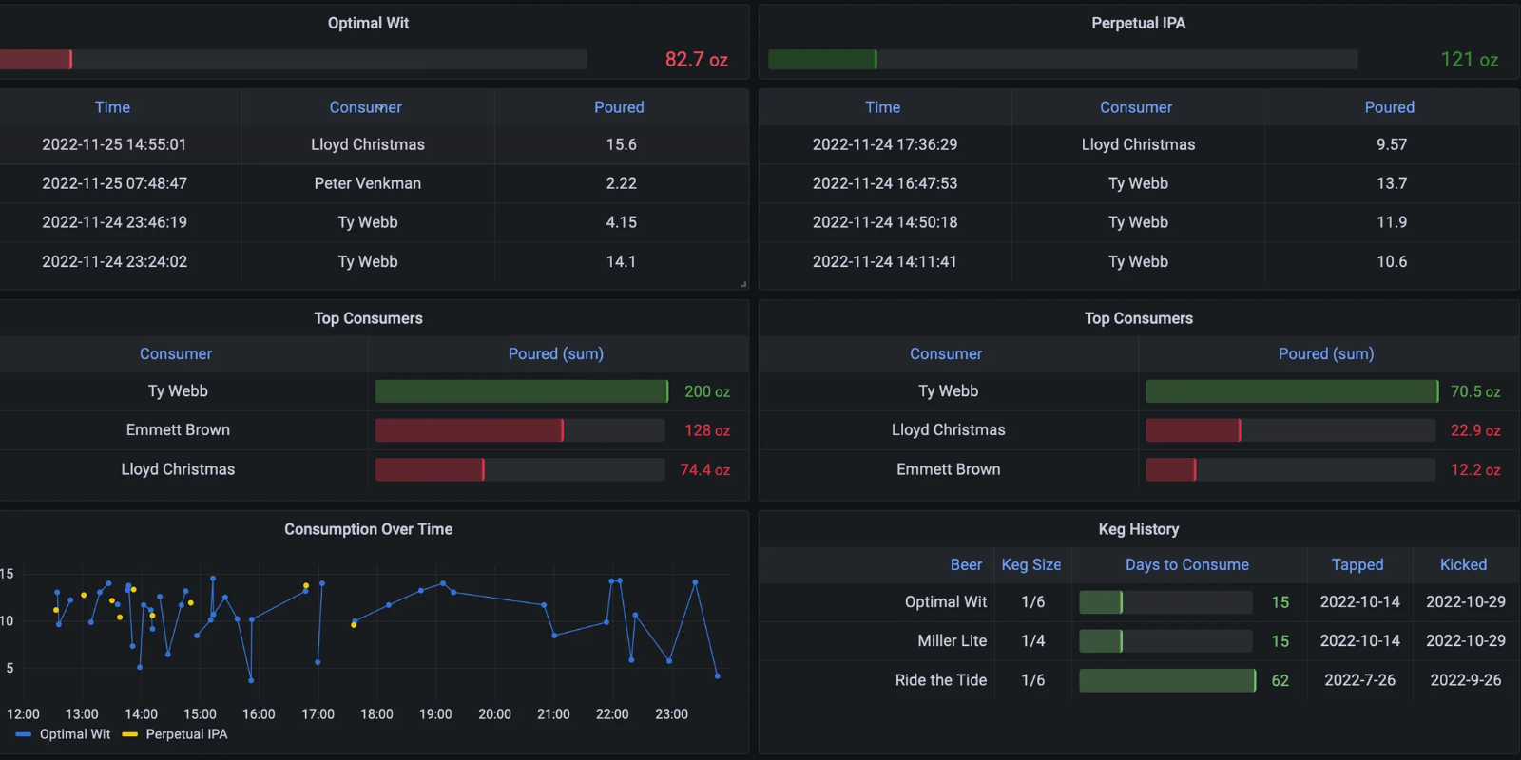Screen dimensions: 1521x760
Task: Click the 2022-7-26 tapped date cell
Action: [1359, 680]
